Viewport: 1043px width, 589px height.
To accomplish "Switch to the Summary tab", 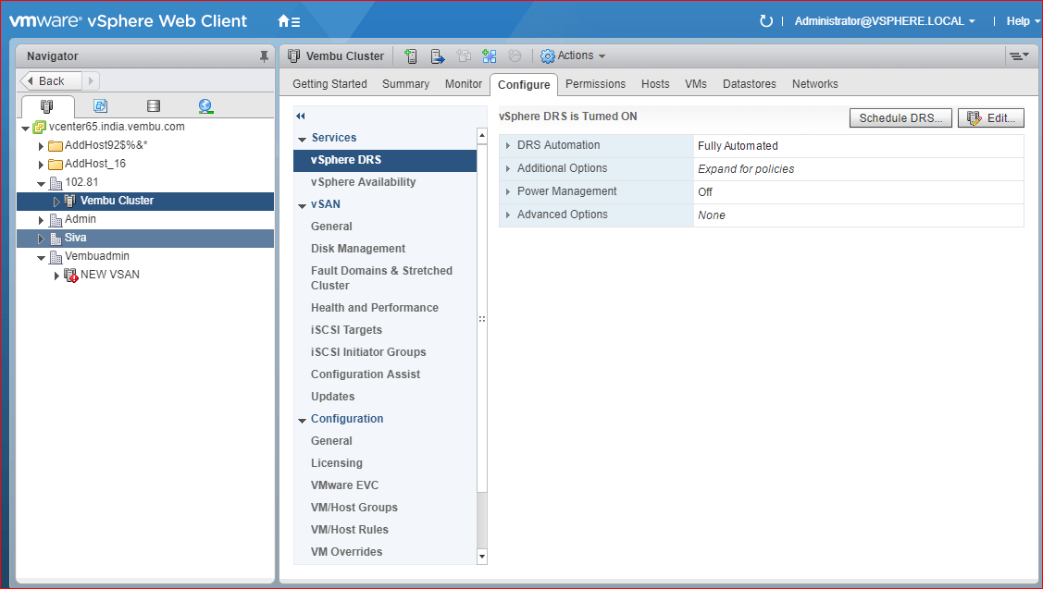I will pos(405,84).
